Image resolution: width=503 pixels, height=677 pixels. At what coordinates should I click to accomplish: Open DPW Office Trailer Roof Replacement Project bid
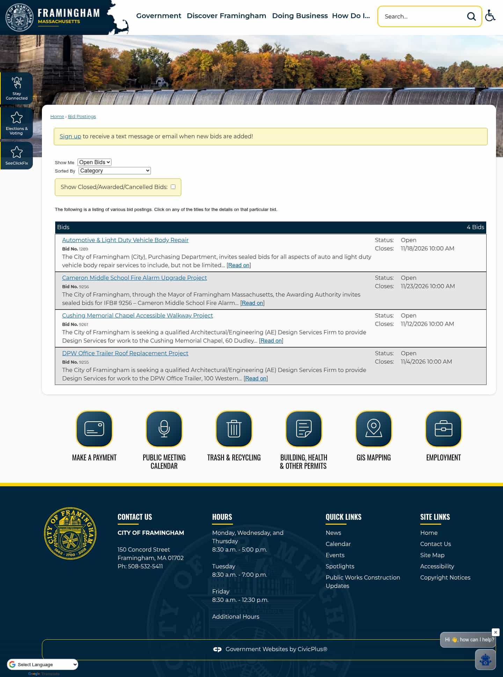point(125,353)
